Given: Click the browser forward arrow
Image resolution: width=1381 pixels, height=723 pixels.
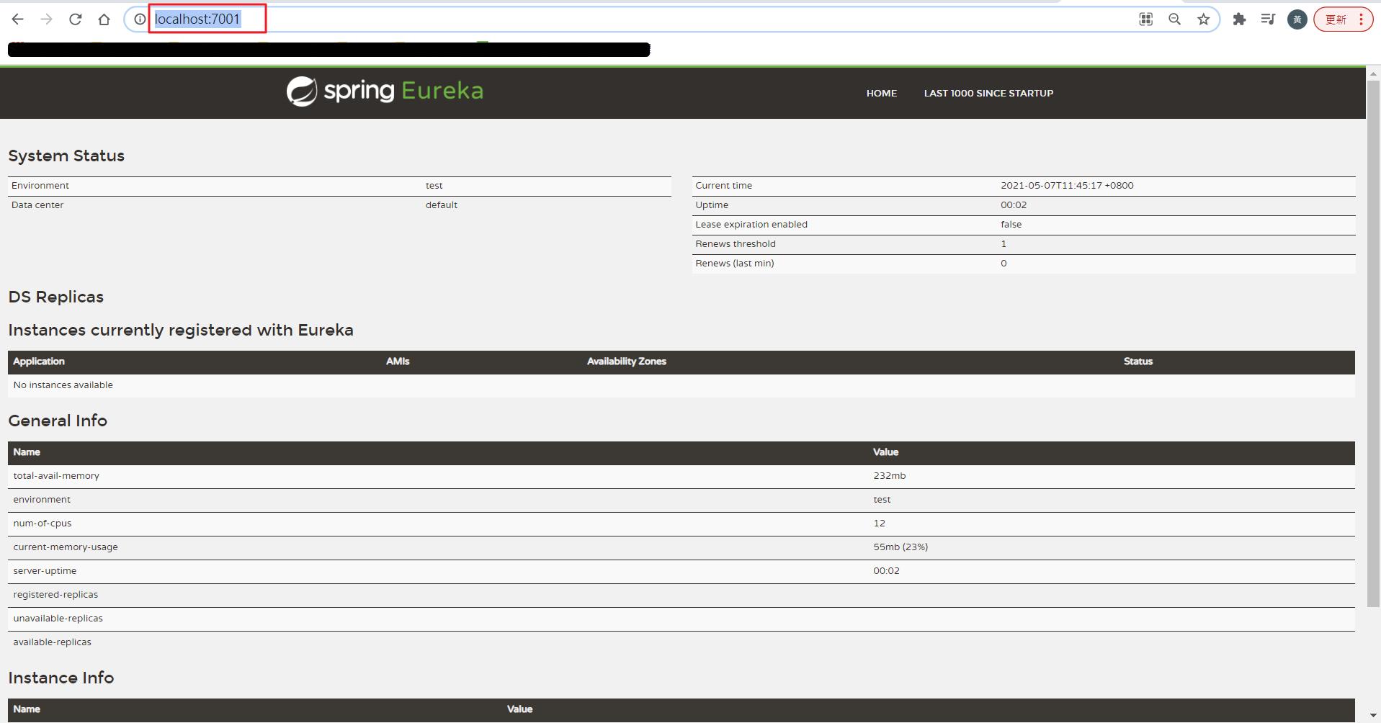Looking at the screenshot, I should (47, 19).
